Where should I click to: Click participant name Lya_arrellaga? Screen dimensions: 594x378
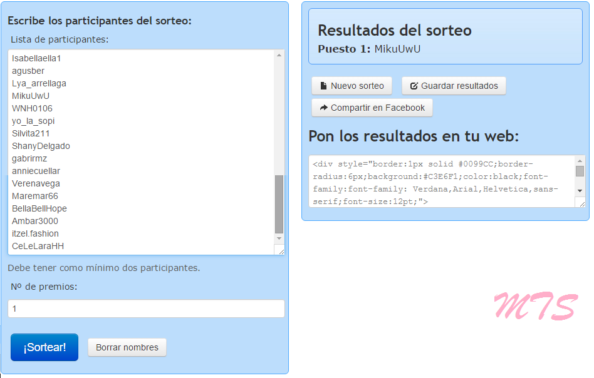39,83
